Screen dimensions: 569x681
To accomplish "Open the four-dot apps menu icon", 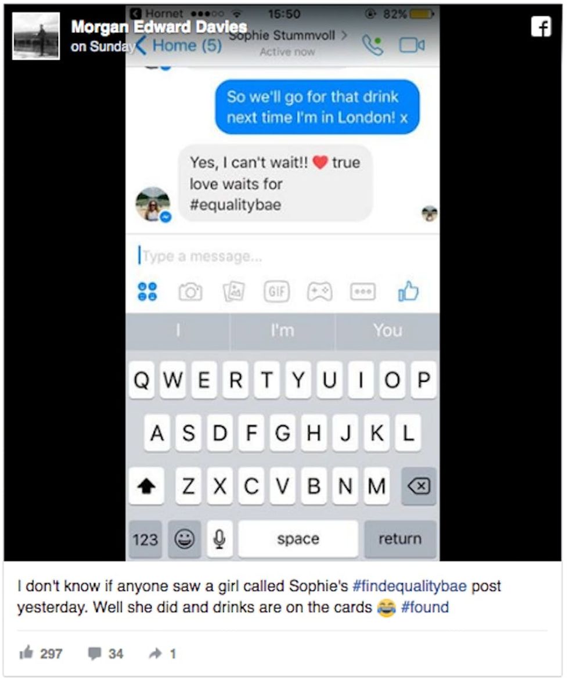I will click(147, 291).
